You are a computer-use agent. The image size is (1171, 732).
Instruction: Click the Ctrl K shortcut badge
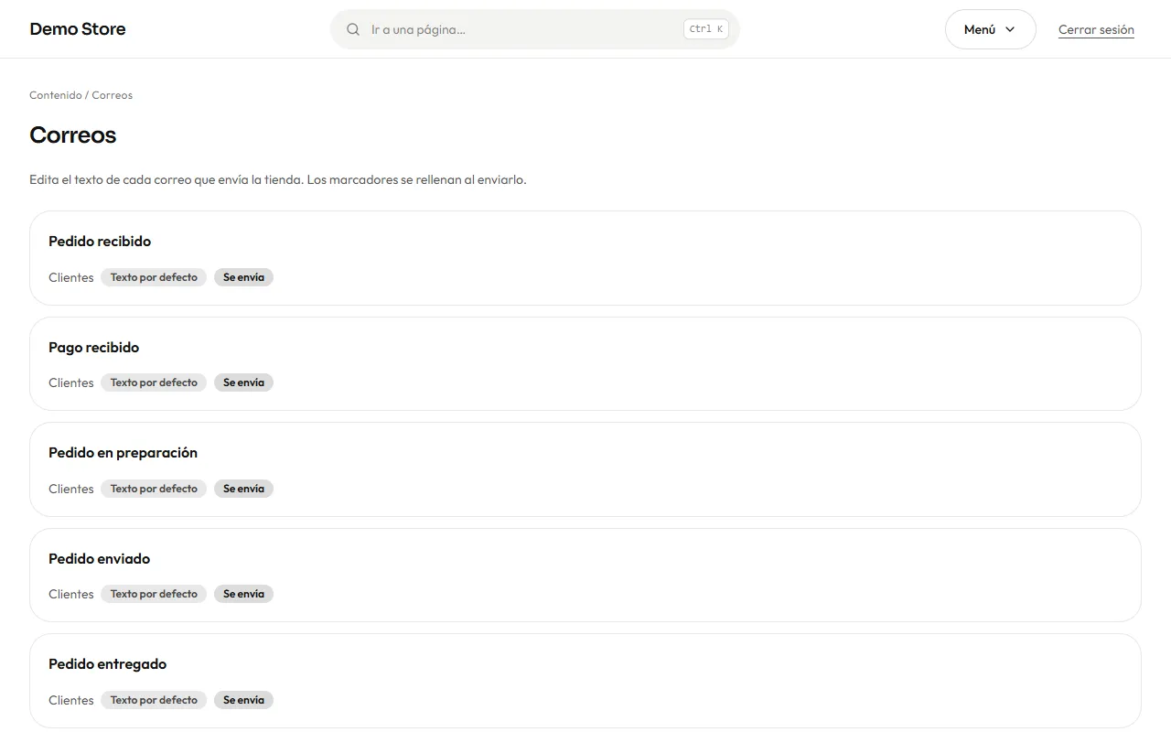tap(706, 29)
